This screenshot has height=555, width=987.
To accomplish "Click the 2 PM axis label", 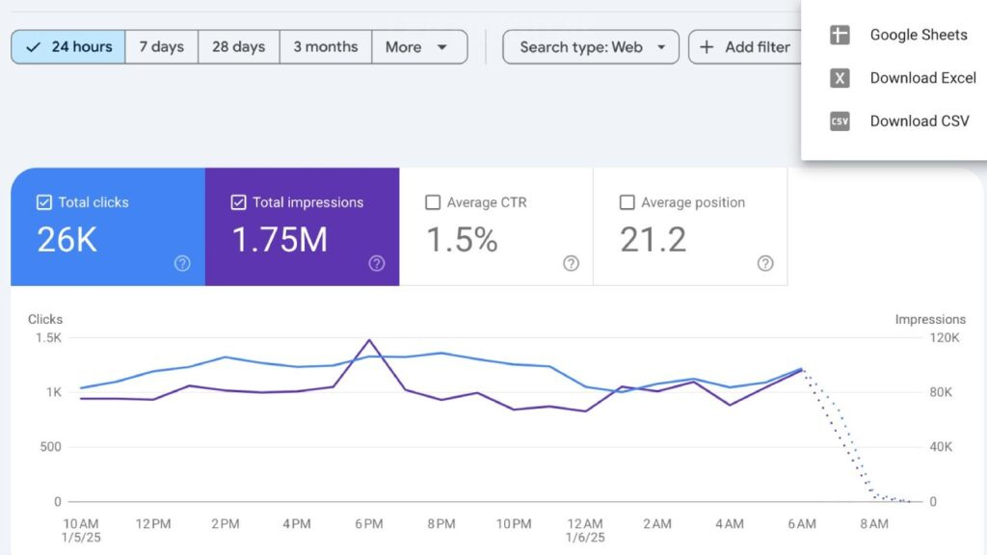I will pos(226,523).
